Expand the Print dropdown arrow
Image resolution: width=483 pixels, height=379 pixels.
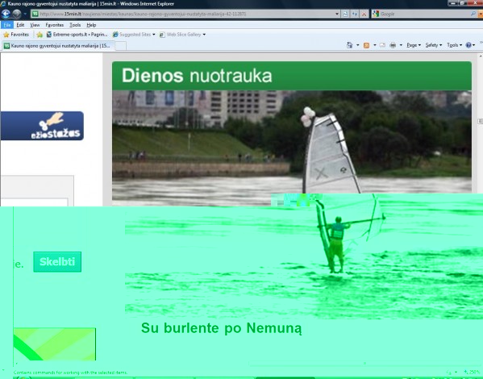click(x=401, y=45)
